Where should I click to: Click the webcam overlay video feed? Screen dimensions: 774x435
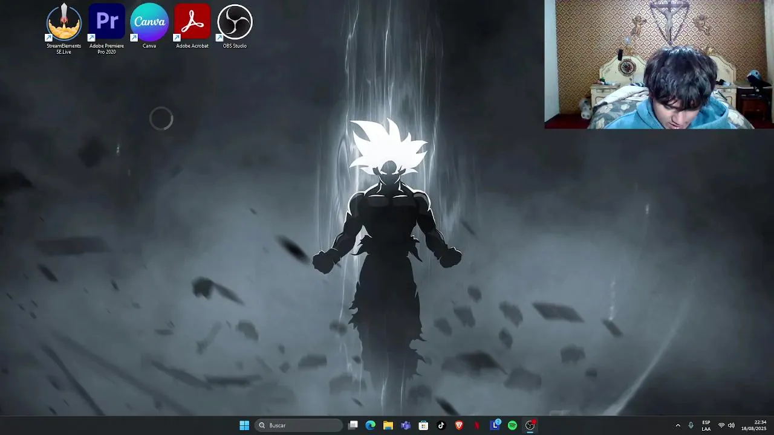click(659, 64)
